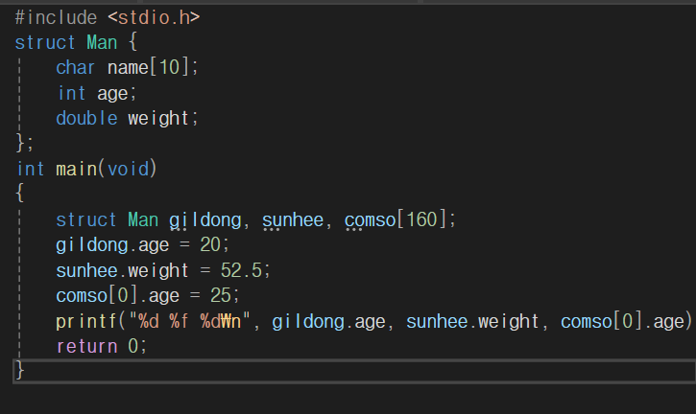Click the 'struct' keyword on the second line
Viewport: 696px width, 414px height.
click(x=45, y=43)
